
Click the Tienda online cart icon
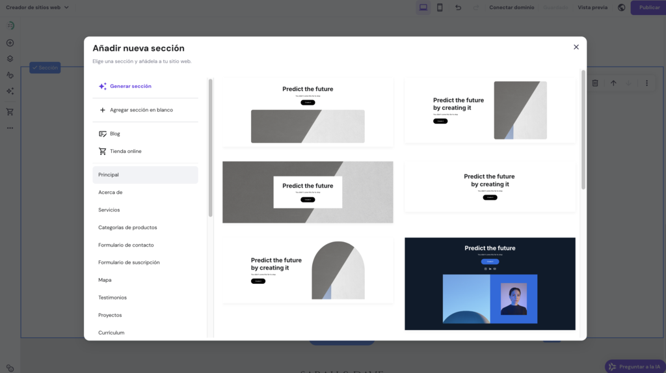coord(102,152)
